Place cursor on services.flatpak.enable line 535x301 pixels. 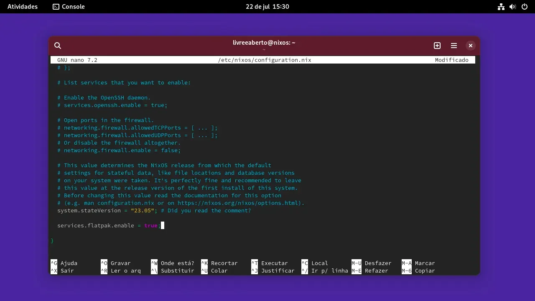[x=109, y=226]
